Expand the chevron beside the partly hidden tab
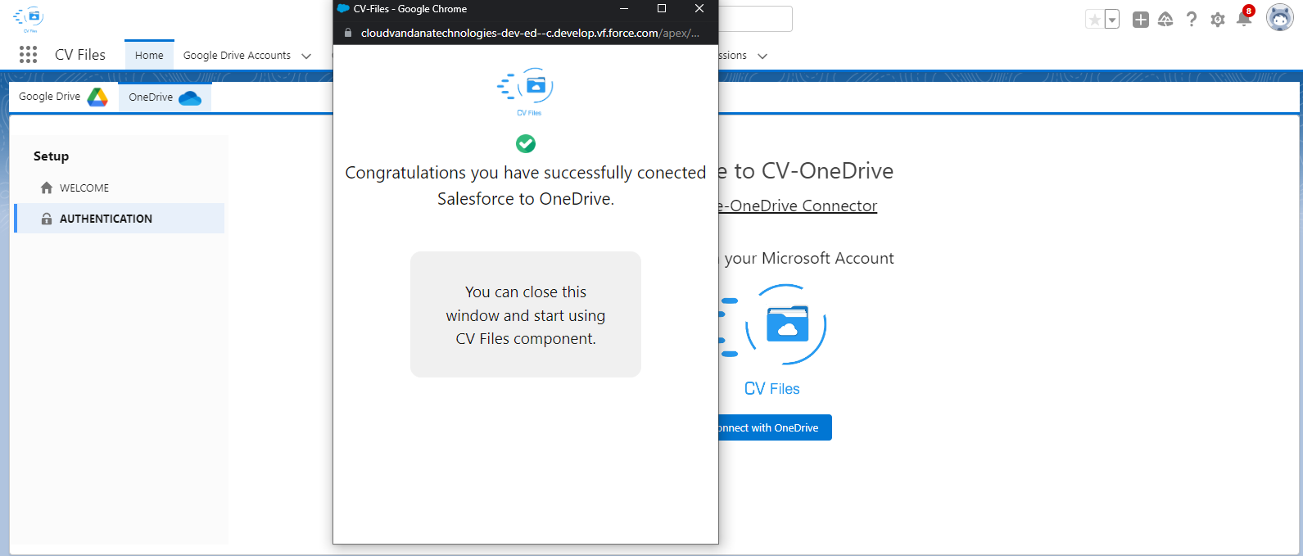Image resolution: width=1303 pixels, height=556 pixels. point(762,56)
